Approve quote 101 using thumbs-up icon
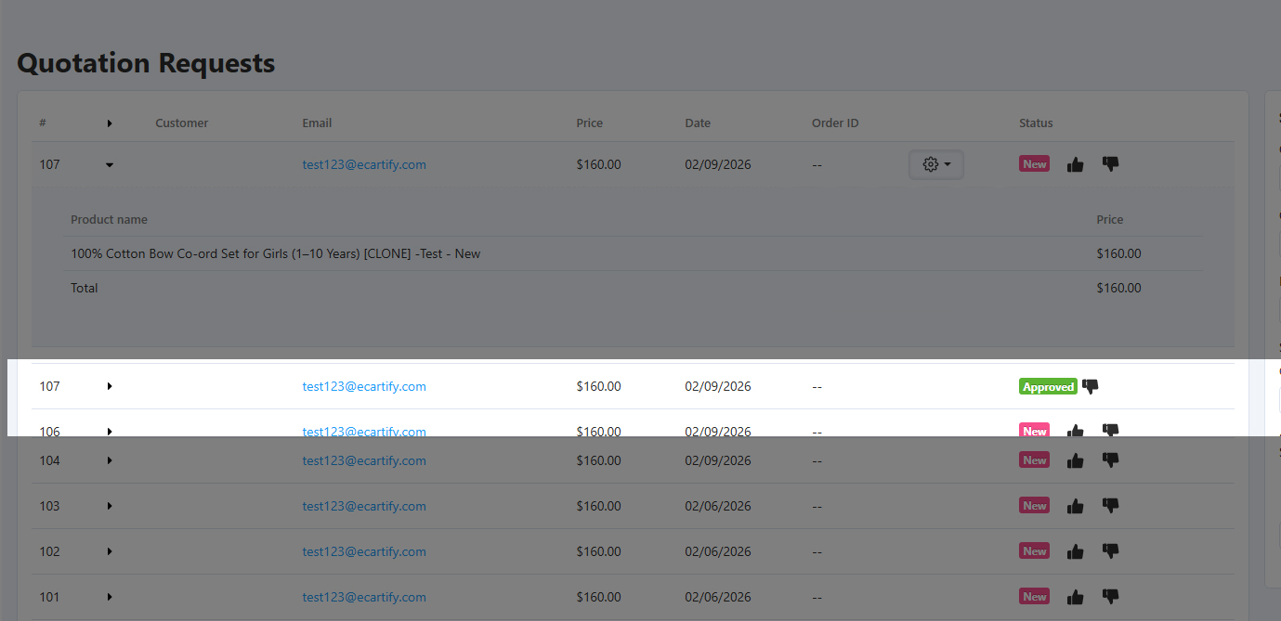The width and height of the screenshot is (1281, 621). [x=1075, y=597]
